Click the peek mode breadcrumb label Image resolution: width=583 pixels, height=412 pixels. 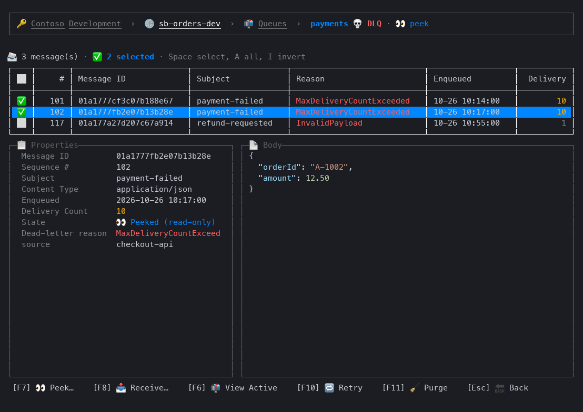[x=419, y=24]
